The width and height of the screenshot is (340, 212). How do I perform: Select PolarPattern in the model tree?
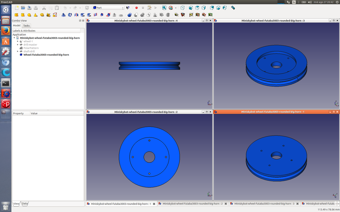point(31,48)
